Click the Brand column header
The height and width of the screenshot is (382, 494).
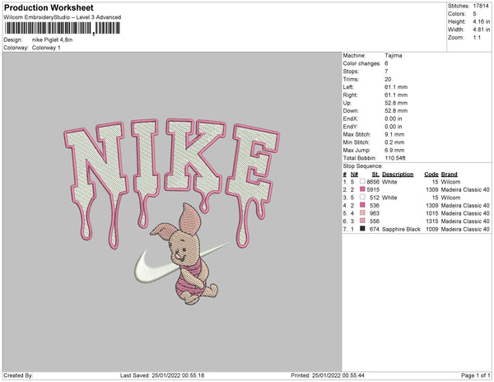click(x=450, y=175)
